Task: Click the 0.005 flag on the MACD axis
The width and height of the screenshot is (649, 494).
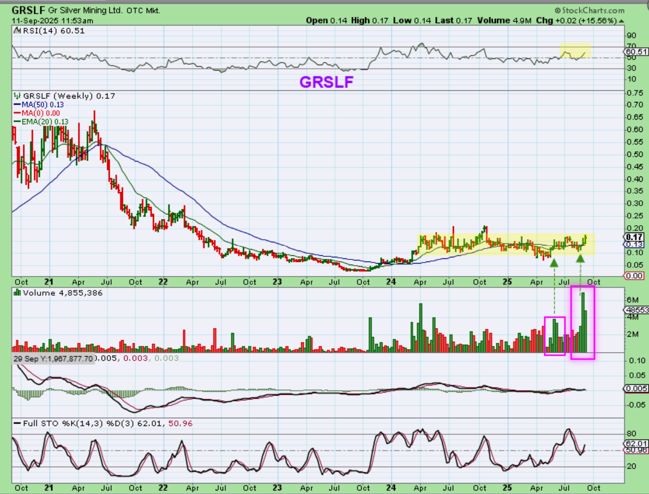Action: (637, 388)
